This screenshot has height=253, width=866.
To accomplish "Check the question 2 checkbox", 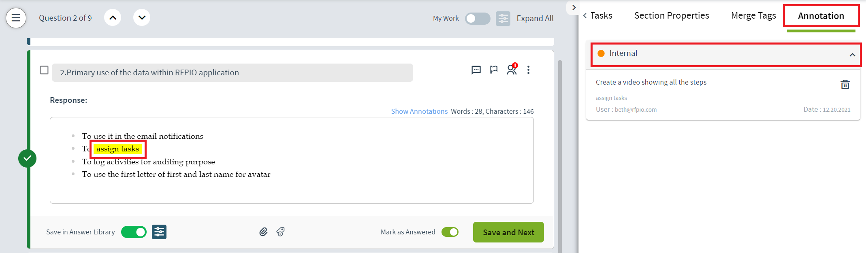I will (x=44, y=70).
